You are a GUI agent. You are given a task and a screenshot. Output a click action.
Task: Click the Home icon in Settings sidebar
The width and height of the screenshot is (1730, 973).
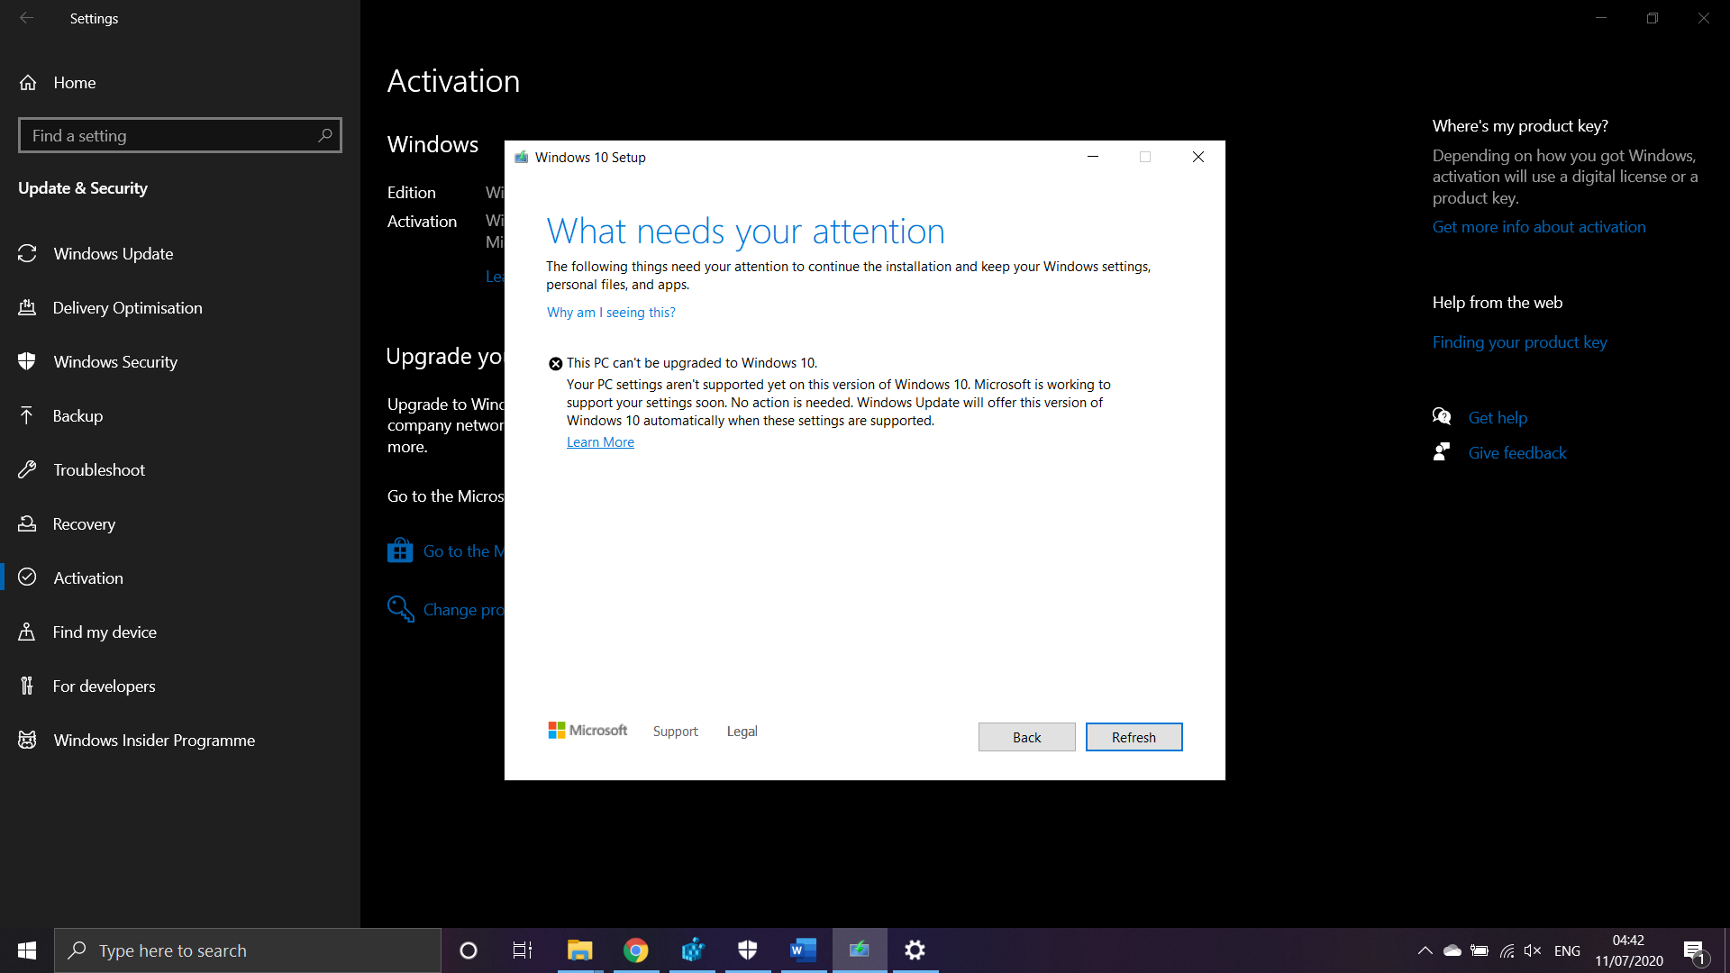pyautogui.click(x=28, y=82)
